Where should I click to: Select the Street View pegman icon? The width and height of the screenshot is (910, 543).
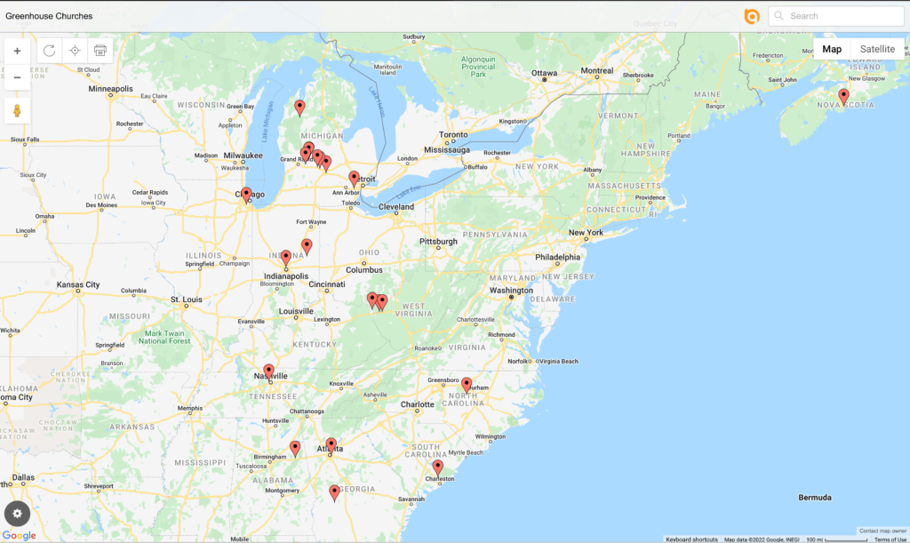click(x=18, y=111)
